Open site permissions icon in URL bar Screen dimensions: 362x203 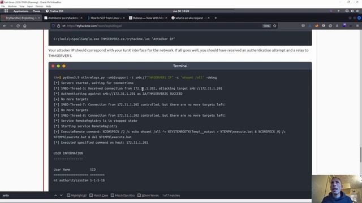pyautogui.click(x=64, y=26)
